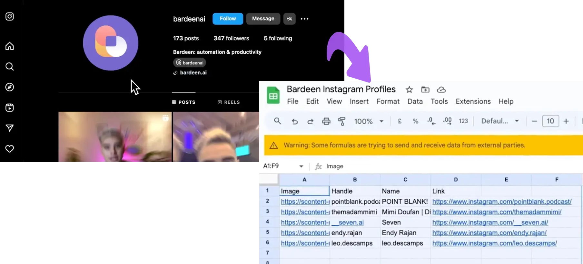Increase decimal places icon
The image size is (583, 264).
click(x=447, y=121)
